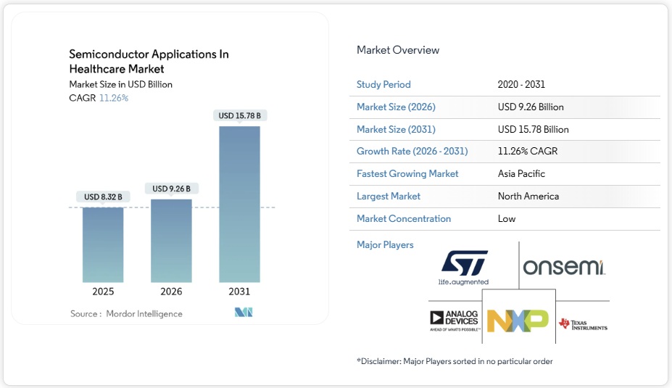672x388 pixels.
Task: Click the STMicroelectronics logo
Action: (x=464, y=266)
